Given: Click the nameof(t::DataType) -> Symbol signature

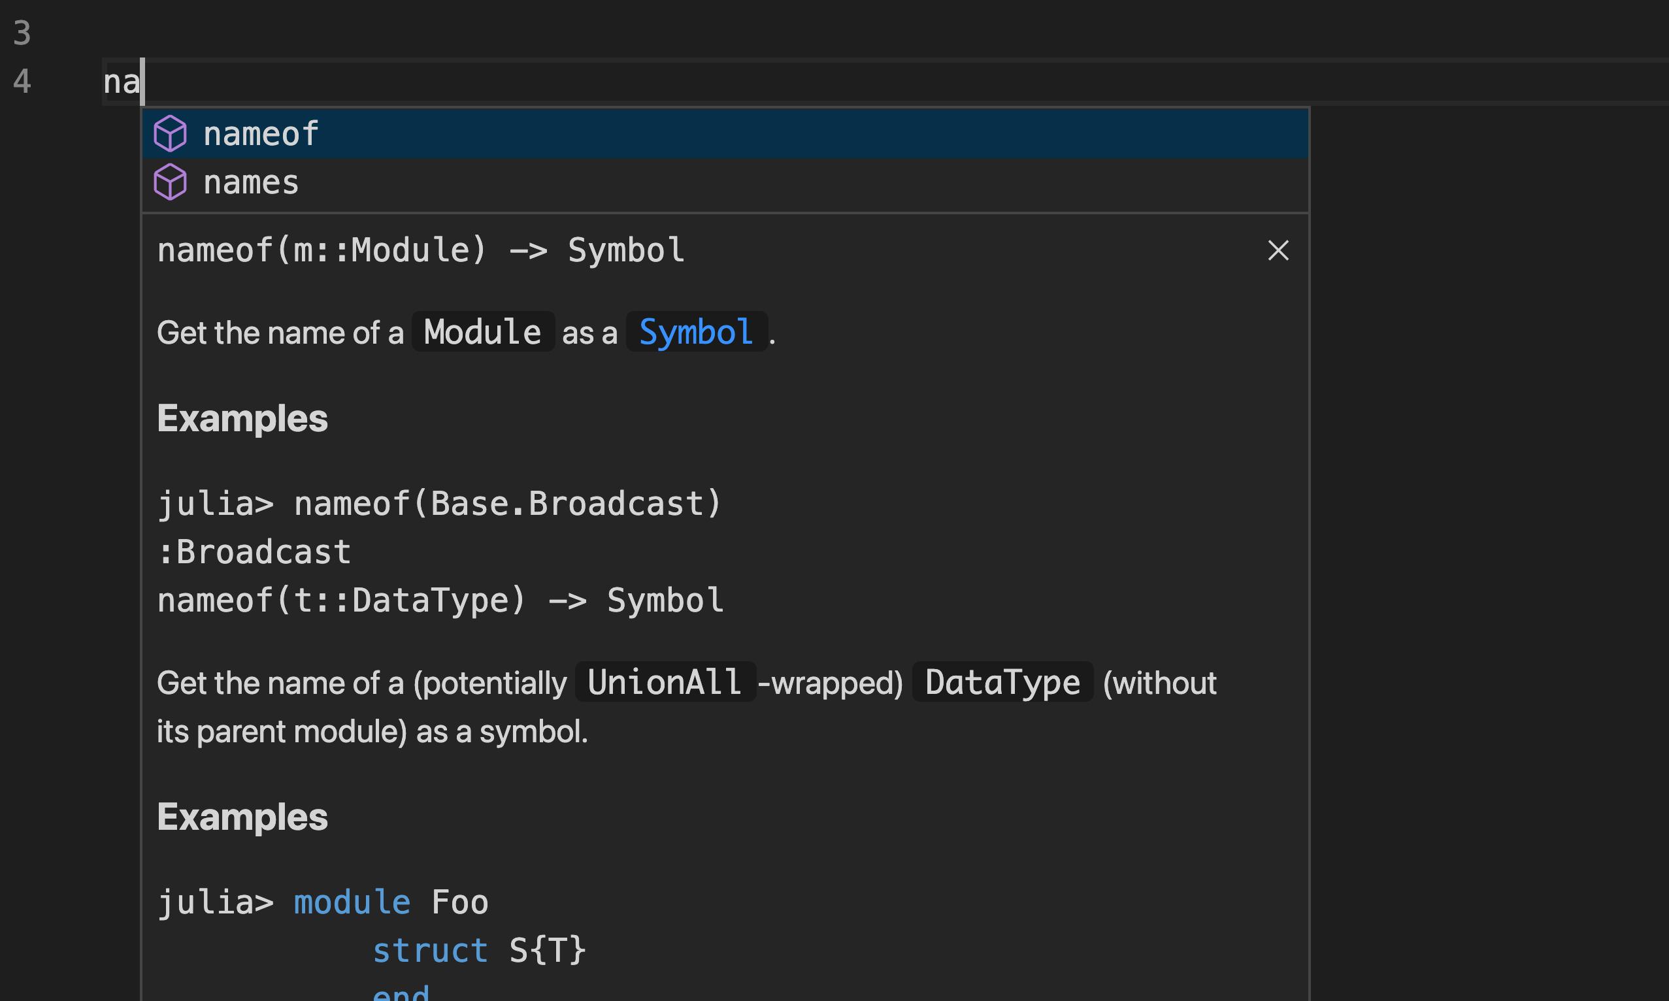Looking at the screenshot, I should (440, 600).
